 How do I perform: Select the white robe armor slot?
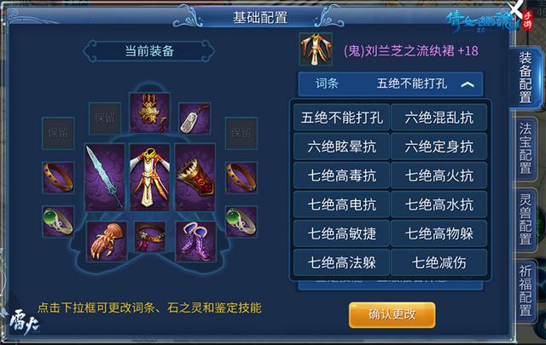pyautogui.click(x=150, y=177)
